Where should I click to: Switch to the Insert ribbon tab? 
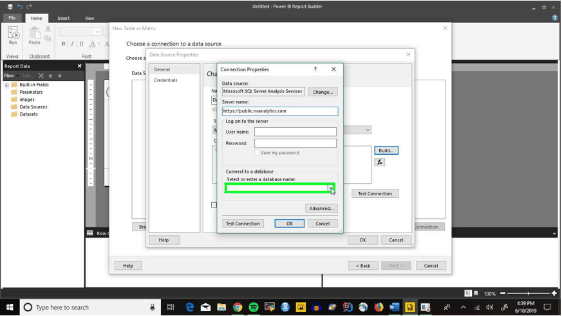click(64, 18)
